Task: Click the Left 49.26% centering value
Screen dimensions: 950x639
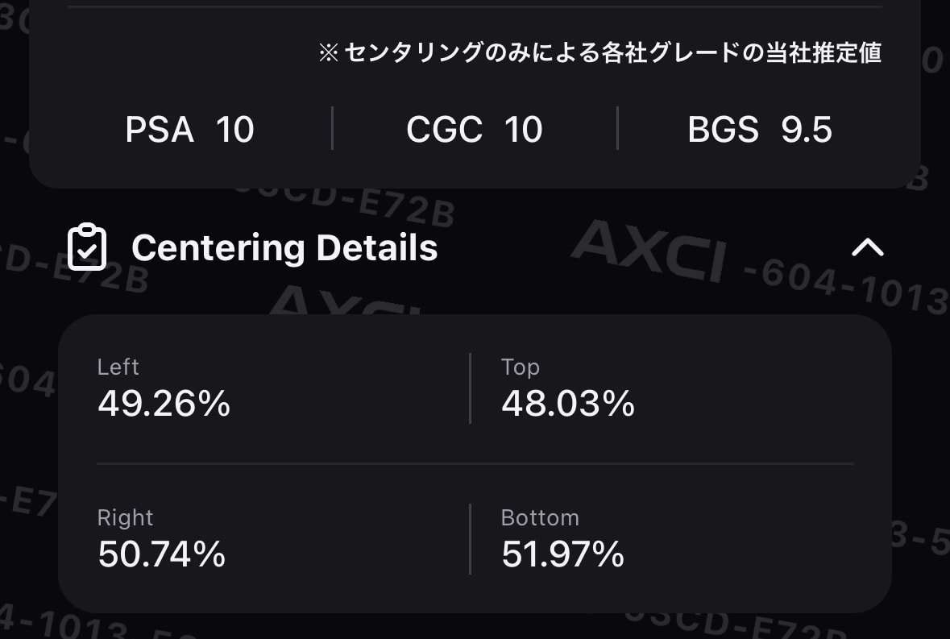Action: coord(164,404)
